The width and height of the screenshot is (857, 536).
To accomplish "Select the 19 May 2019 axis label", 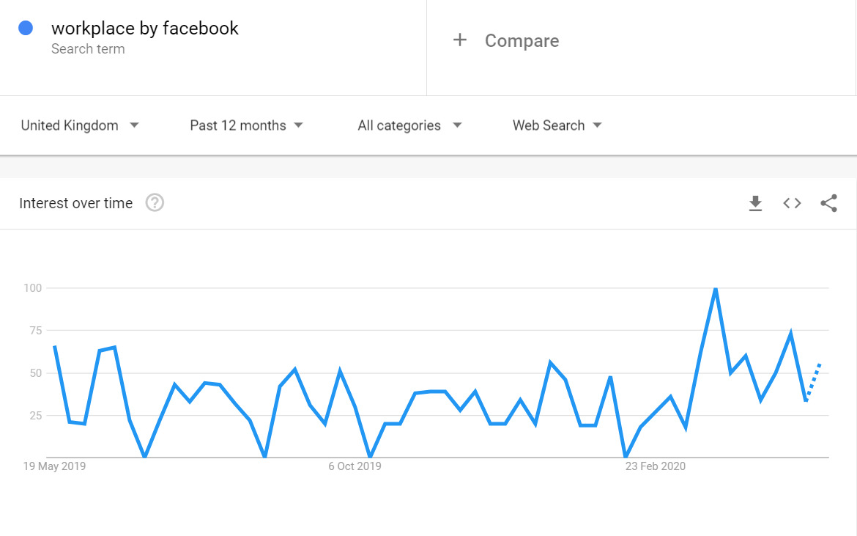I will (54, 466).
